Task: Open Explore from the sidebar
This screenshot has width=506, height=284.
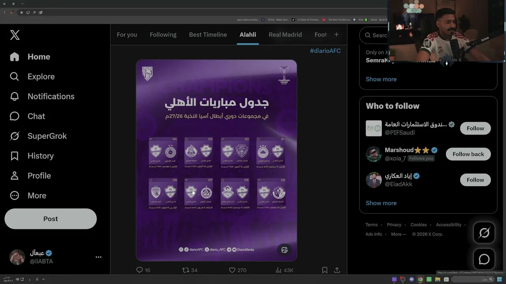Action: tap(32, 77)
